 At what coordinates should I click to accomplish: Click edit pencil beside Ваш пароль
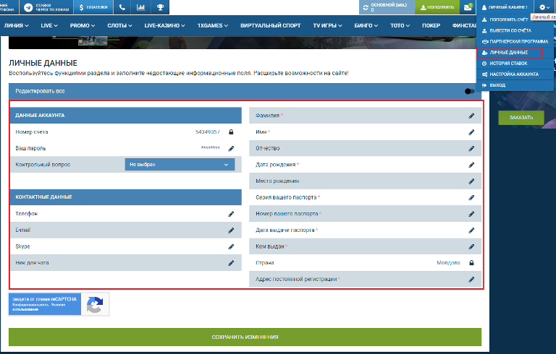[x=232, y=148]
